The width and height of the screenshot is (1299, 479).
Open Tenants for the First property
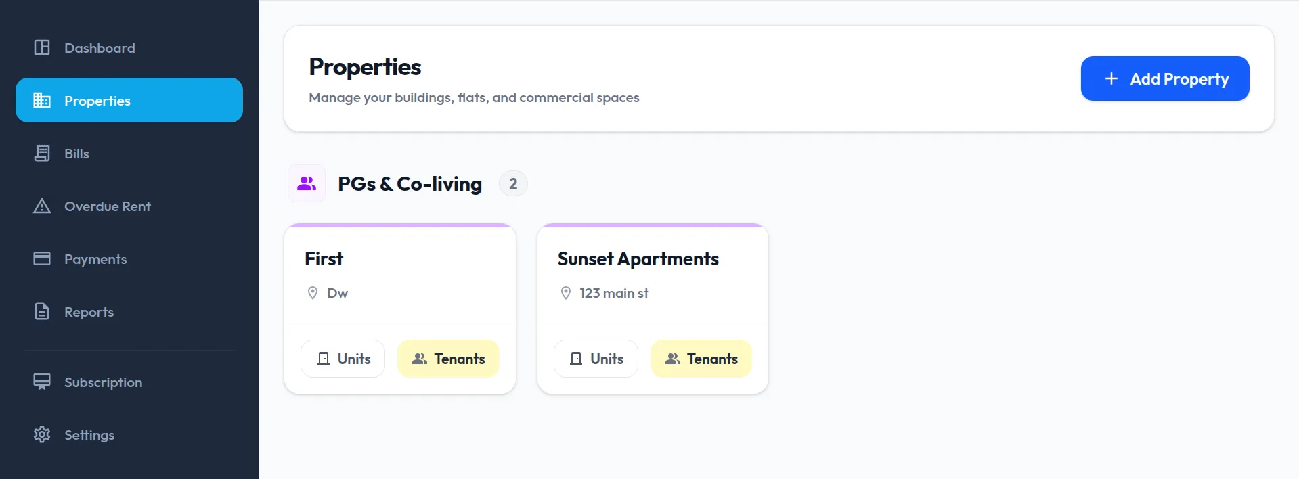(x=448, y=359)
